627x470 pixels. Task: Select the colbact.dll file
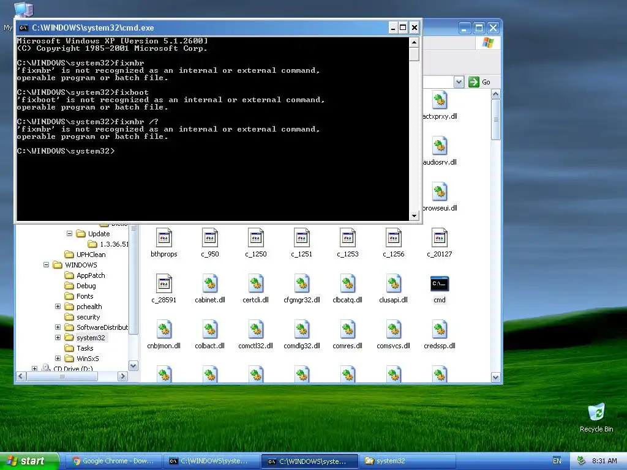(x=210, y=334)
